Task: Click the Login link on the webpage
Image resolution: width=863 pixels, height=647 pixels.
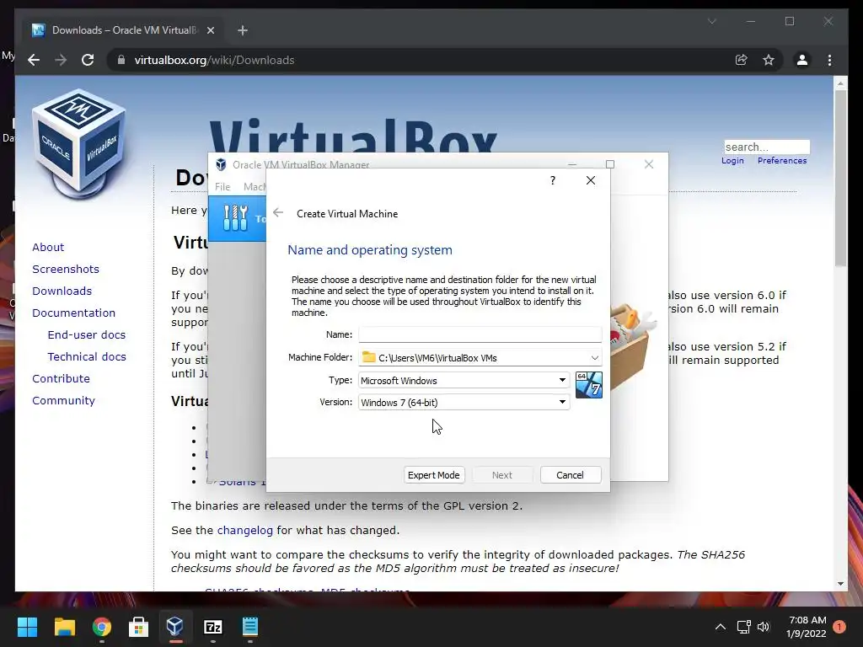Action: (x=732, y=161)
